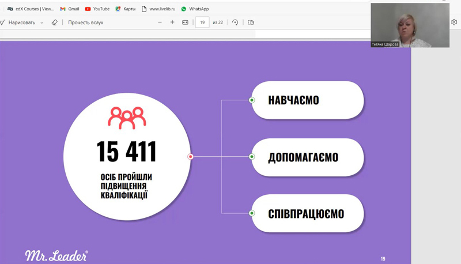Image resolution: width=461 pixels, height=264 pixels.
Task: Click Прочесть вслух read aloud button
Action: pos(86,22)
